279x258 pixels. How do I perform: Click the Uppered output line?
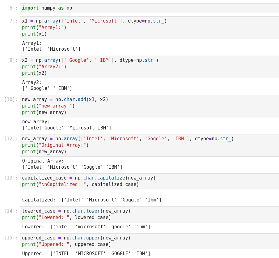(86, 254)
